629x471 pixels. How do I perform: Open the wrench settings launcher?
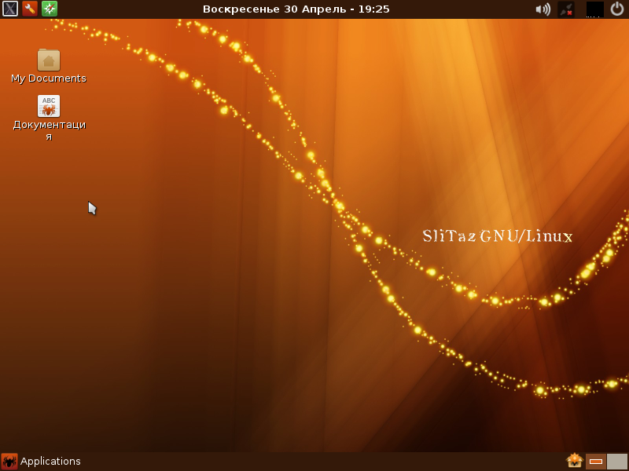point(30,9)
